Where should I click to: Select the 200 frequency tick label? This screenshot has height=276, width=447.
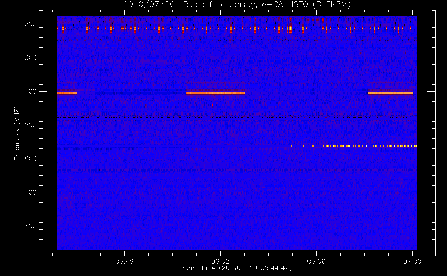[31, 24]
